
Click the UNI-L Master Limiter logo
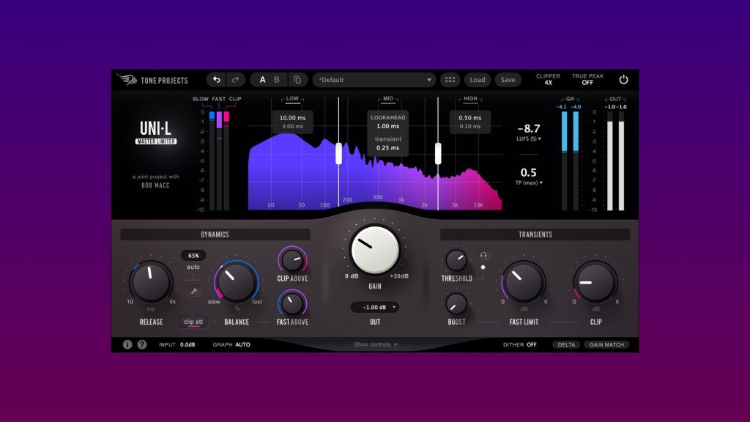(155, 133)
